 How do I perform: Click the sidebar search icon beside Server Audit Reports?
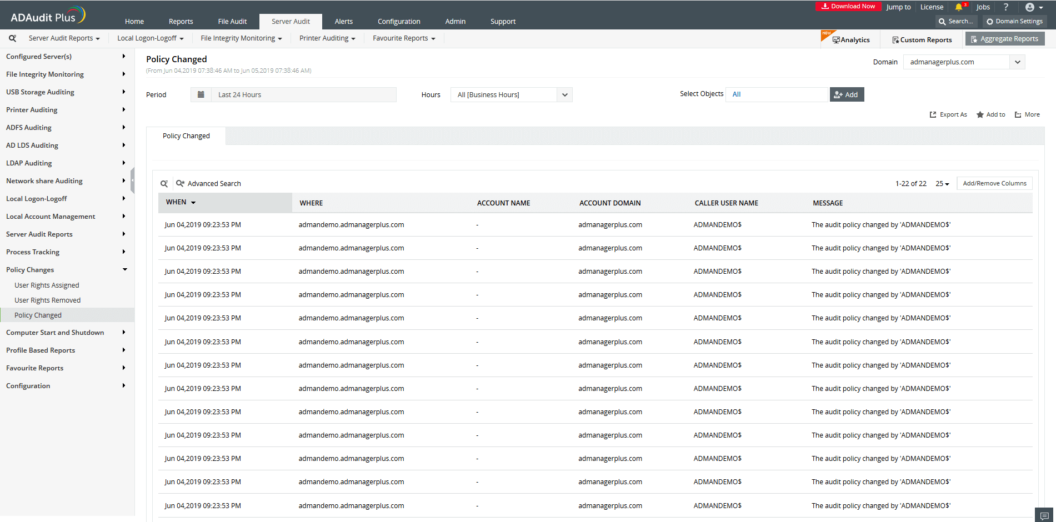tap(12, 38)
